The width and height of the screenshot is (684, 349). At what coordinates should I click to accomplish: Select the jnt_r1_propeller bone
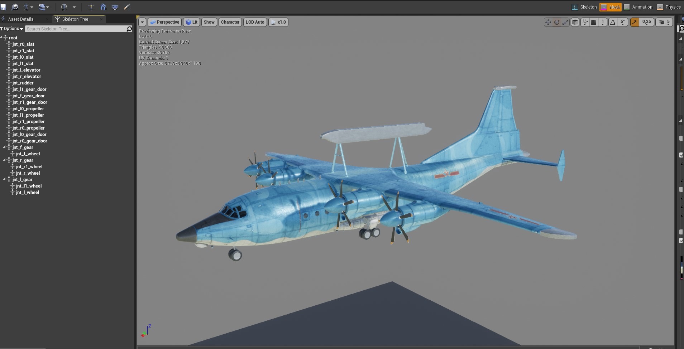coord(28,122)
